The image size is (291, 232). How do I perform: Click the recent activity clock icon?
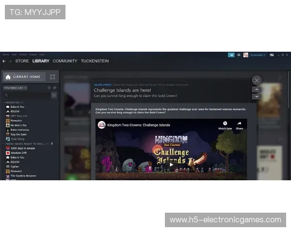pos(49,88)
